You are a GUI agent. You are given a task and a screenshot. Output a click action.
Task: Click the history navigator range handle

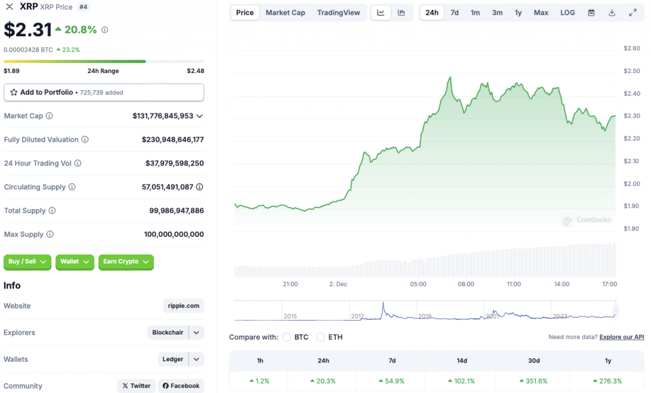615,310
